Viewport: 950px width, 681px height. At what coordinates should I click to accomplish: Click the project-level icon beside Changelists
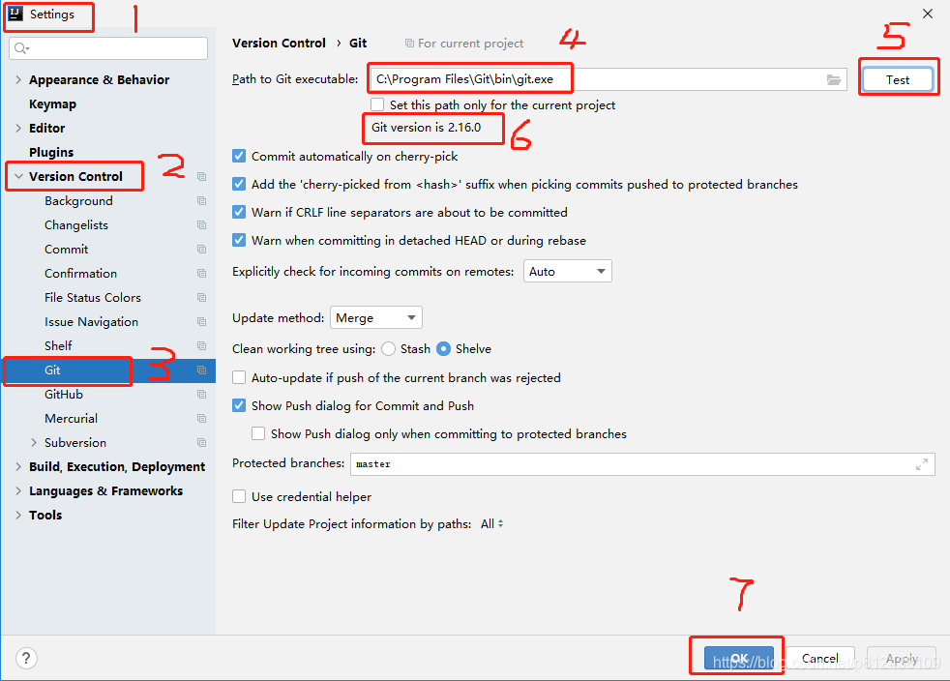(202, 224)
